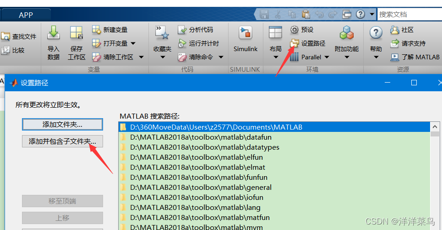Minimize the Set Path (设置路径) dialog
The width and height of the screenshot is (442, 230).
tap(387, 83)
